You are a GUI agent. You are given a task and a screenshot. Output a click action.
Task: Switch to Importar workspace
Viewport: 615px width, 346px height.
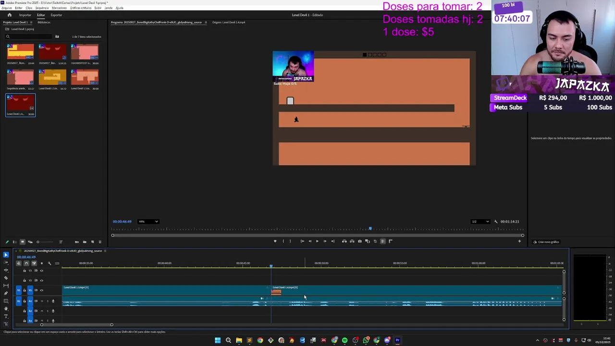point(25,15)
